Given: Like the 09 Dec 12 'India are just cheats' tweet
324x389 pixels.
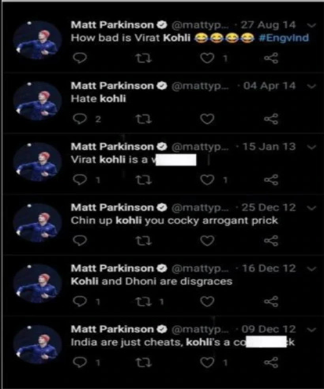Looking at the screenshot, I should [x=207, y=362].
